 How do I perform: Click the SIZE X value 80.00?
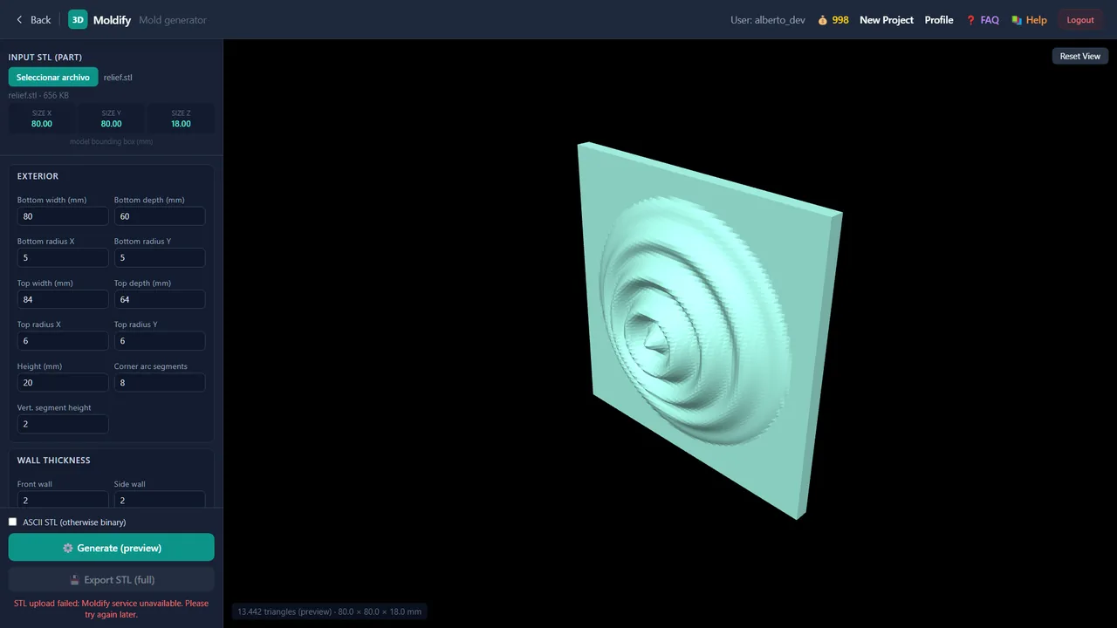(42, 124)
